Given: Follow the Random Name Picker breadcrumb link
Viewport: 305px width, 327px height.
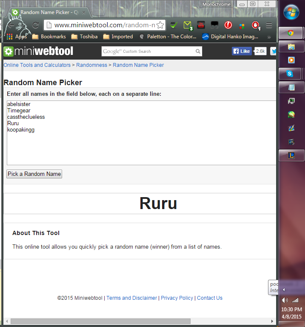Looking at the screenshot, I should [x=138, y=65].
